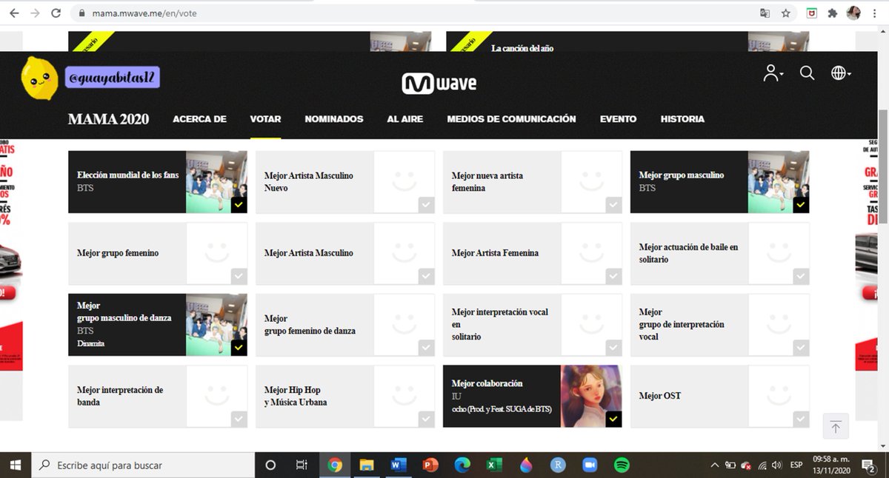Bookmark the page with the star icon

pyautogui.click(x=786, y=13)
